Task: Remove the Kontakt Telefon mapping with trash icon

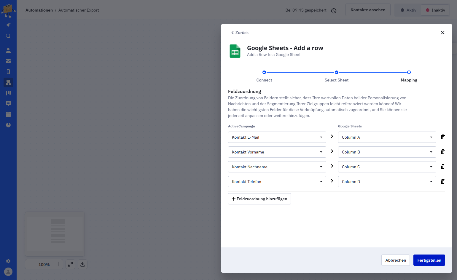Action: [x=442, y=181]
